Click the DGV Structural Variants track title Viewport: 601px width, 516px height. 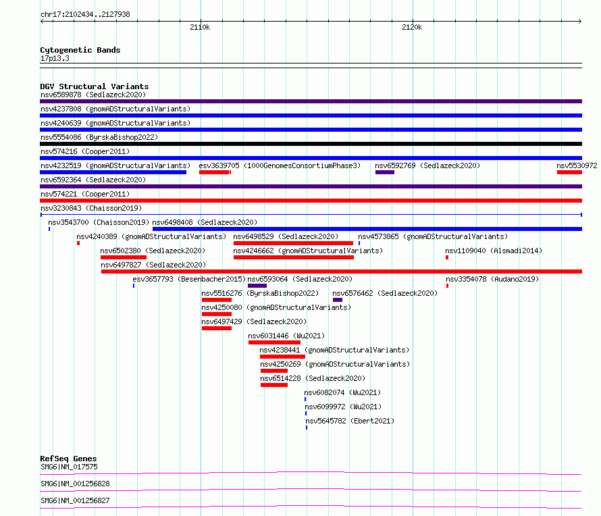coord(95,86)
